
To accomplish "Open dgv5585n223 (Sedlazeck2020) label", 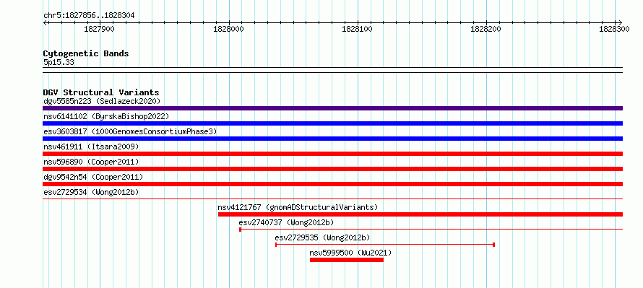I will pos(102,101).
